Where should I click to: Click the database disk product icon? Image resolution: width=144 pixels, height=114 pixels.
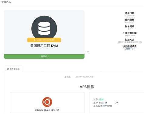click(44, 28)
